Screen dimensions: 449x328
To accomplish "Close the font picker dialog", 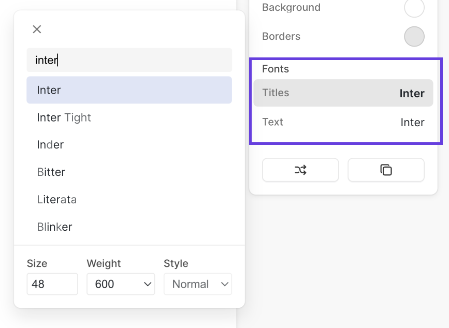I will pyautogui.click(x=36, y=29).
